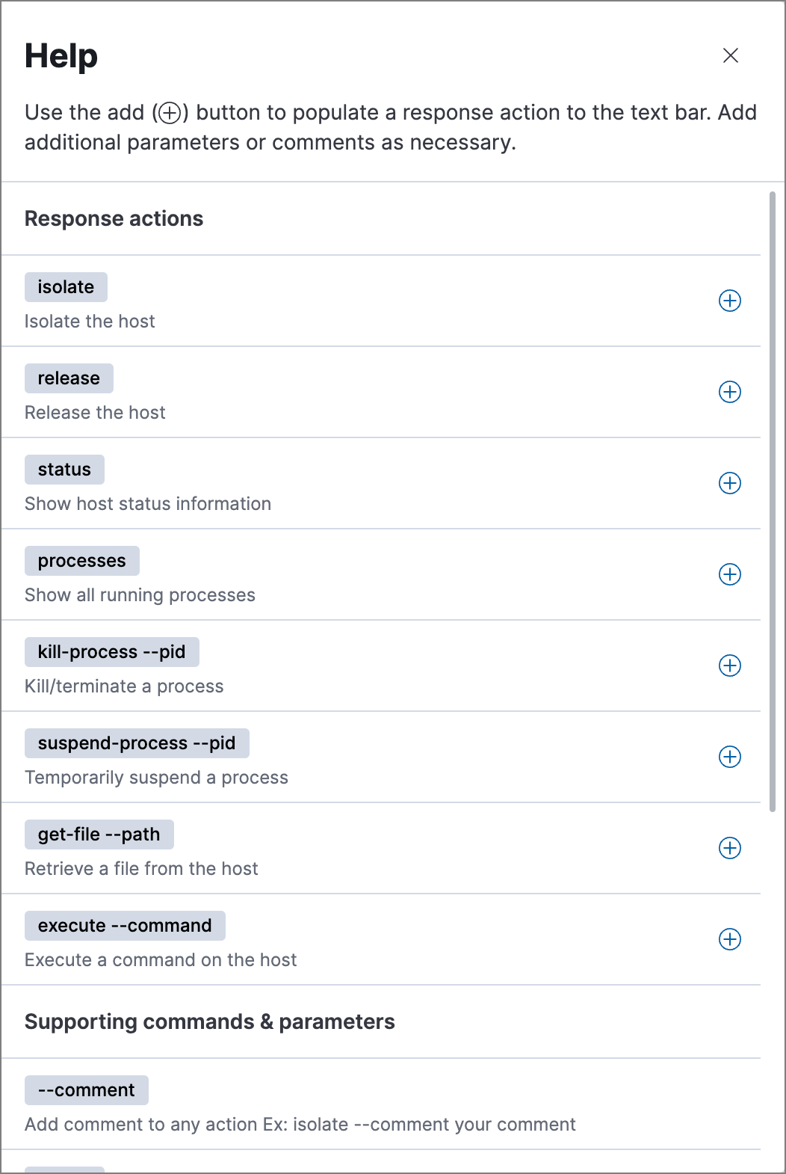786x1174 pixels.
Task: Add the kill-process --pid action
Action: coord(730,666)
